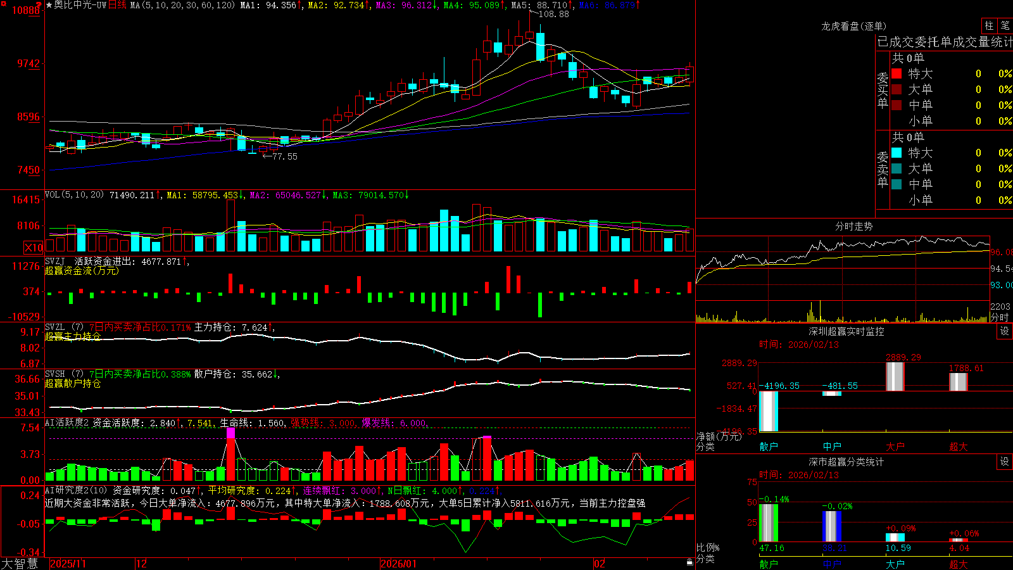Click the 108.88 high price annotation
The height and width of the screenshot is (570, 1013).
(554, 14)
